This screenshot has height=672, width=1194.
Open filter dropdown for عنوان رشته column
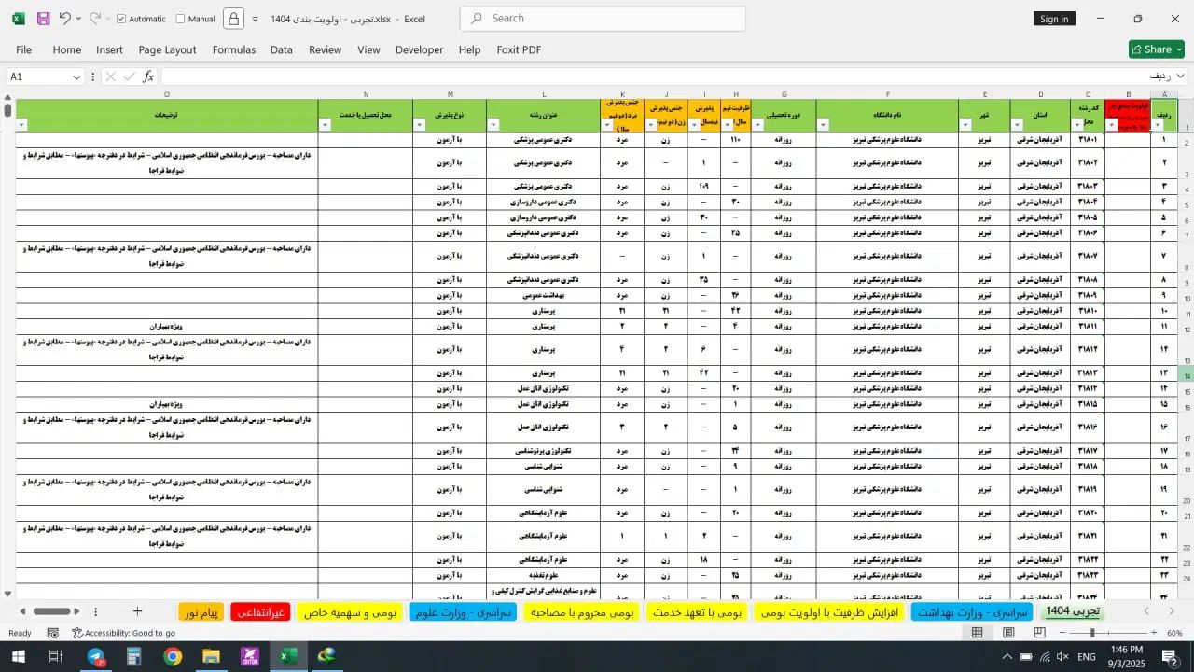(x=493, y=125)
